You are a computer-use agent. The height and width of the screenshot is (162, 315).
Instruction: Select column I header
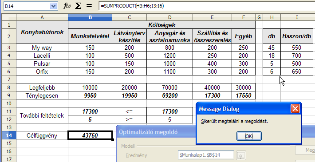[297, 17]
